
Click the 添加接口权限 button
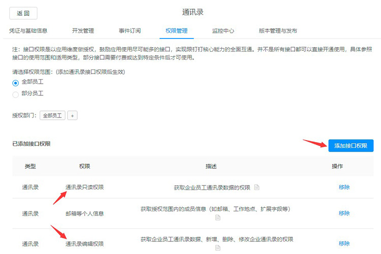coord(351,146)
